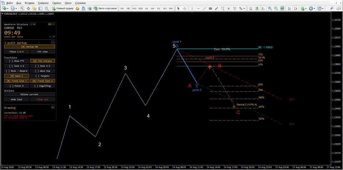Image resolution: width=343 pixels, height=170 pixels.
Task: Zoom out on the chart
Action: [x=276, y=8]
